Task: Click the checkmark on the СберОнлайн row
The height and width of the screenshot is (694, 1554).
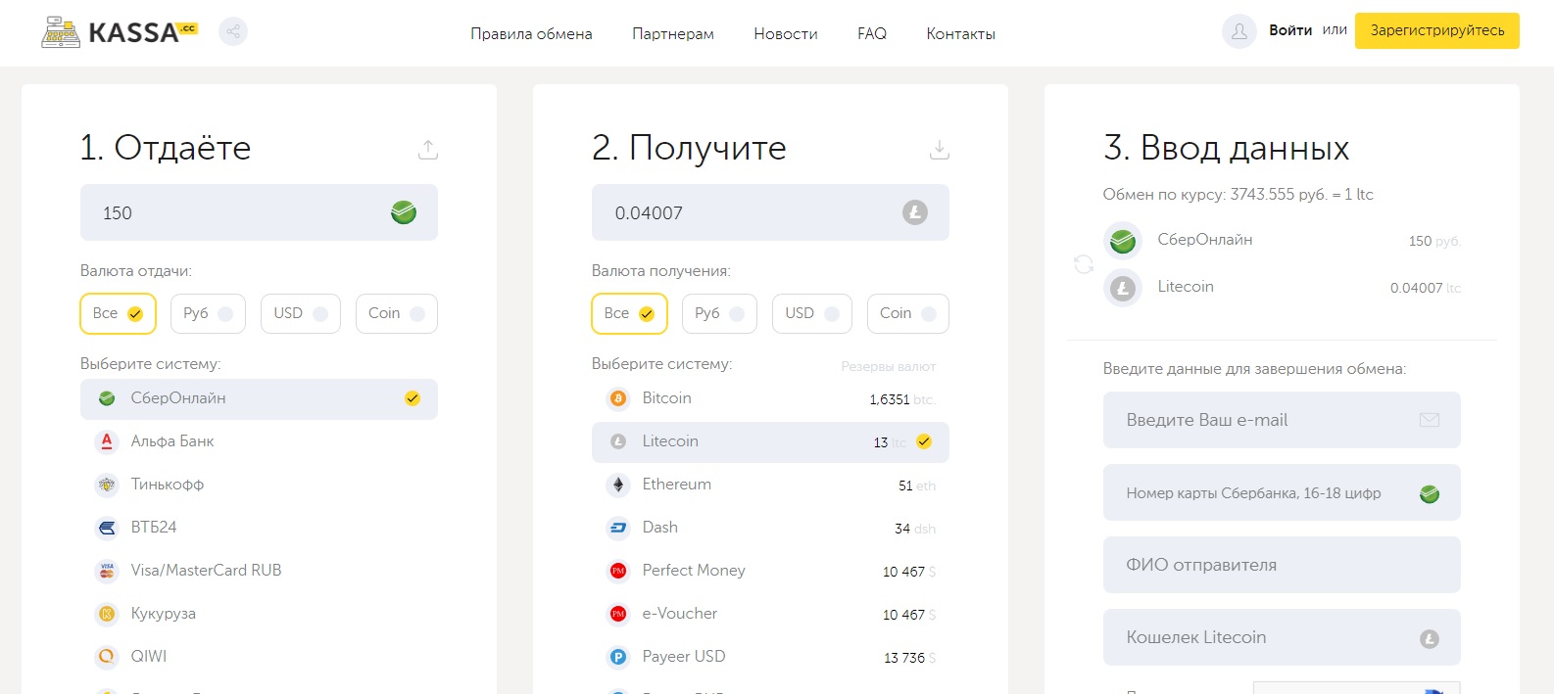Action: click(x=413, y=398)
